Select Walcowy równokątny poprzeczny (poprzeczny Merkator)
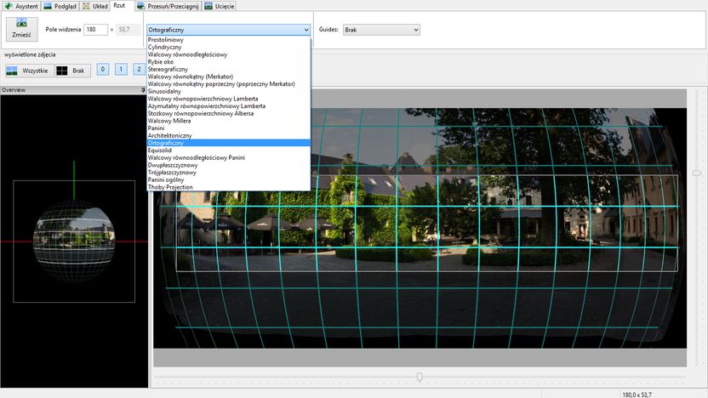Viewport: 708px width, 398px height. coord(228,84)
